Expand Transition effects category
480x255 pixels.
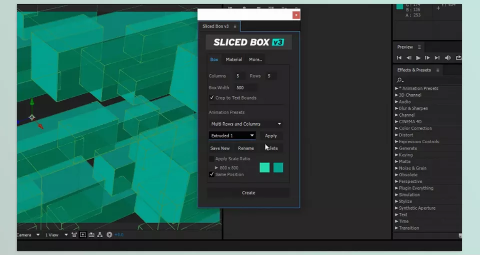click(x=396, y=228)
